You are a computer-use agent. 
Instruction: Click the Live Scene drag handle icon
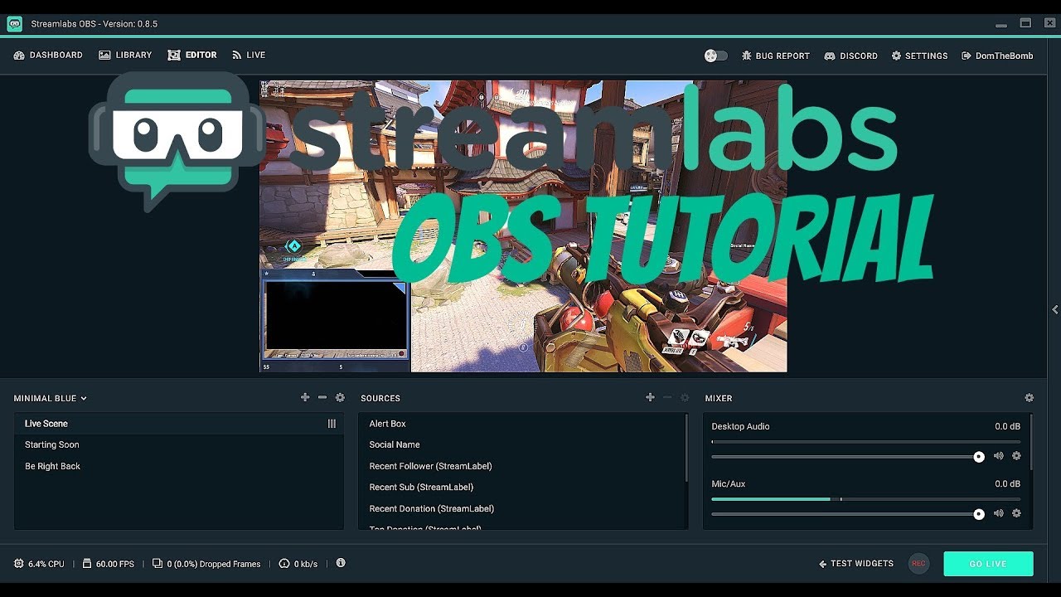click(332, 424)
